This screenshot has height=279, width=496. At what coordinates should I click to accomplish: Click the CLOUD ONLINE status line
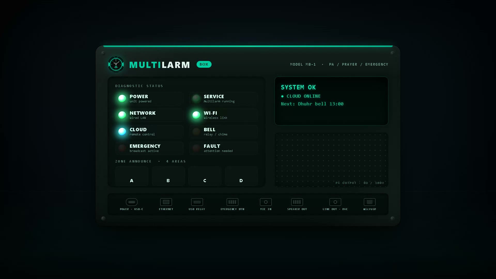point(301,96)
